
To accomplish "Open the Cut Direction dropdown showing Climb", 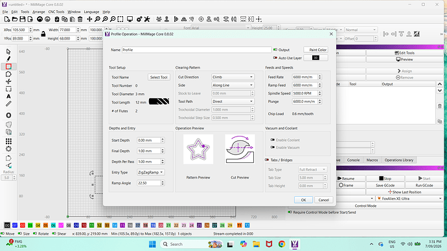I will point(233,77).
